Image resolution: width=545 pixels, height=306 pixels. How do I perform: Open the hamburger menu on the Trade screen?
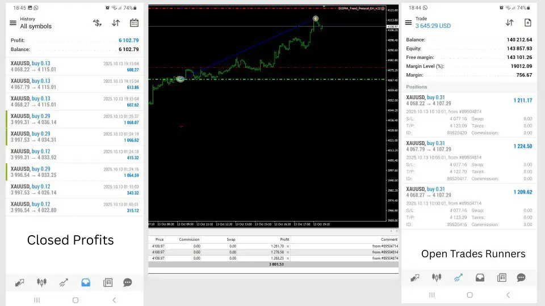(x=408, y=23)
